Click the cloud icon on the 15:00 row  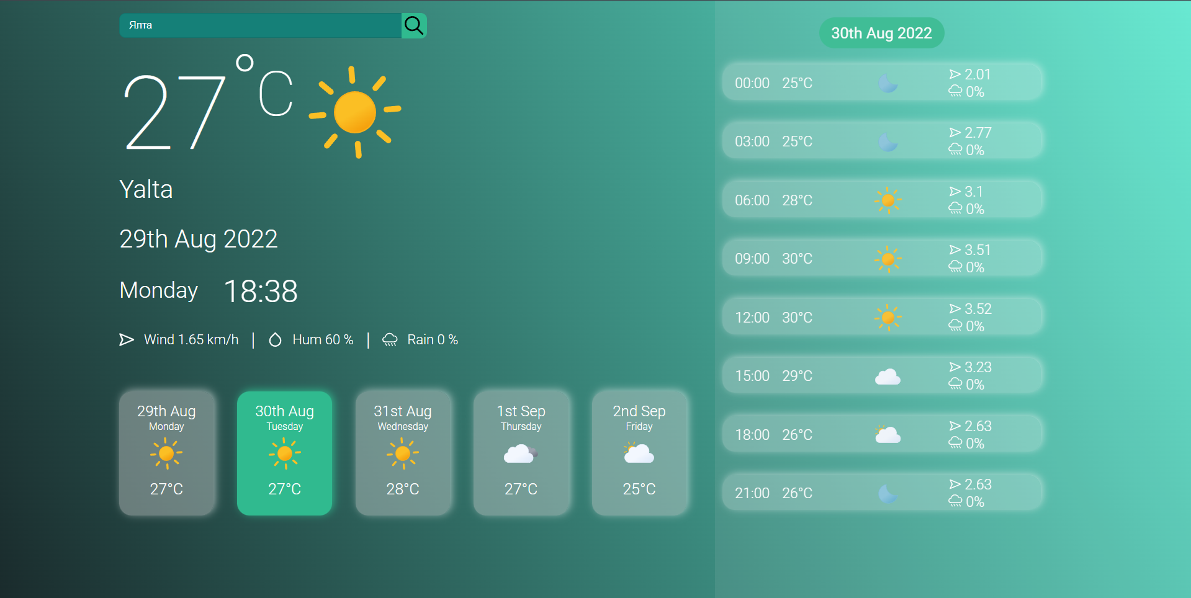[x=888, y=375]
